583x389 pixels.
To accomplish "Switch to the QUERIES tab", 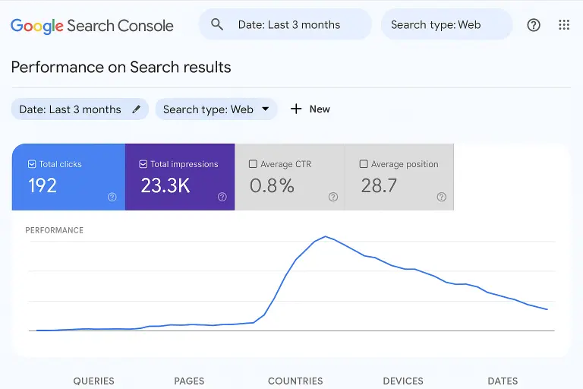I will pyautogui.click(x=93, y=381).
